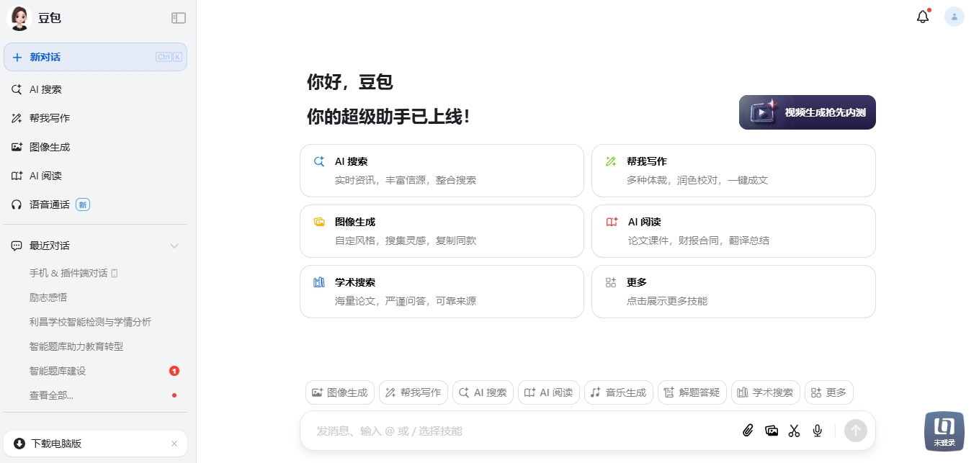
Task: Click the 点击展示更多技能 description
Action: [x=667, y=301]
